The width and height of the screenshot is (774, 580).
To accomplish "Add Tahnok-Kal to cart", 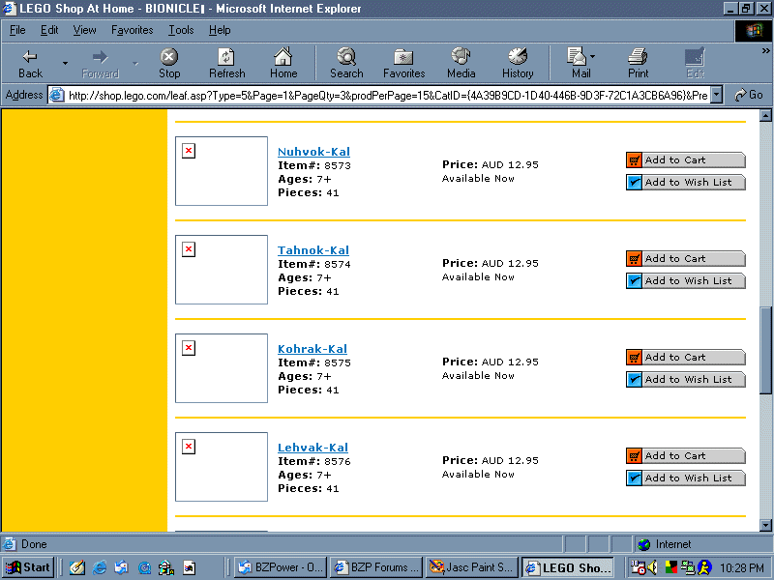I will click(686, 258).
